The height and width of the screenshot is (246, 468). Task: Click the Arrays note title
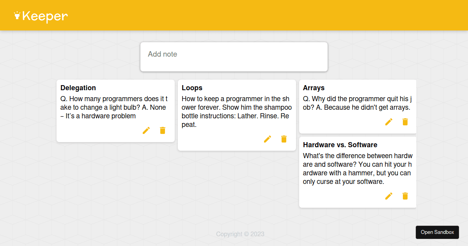(314, 88)
